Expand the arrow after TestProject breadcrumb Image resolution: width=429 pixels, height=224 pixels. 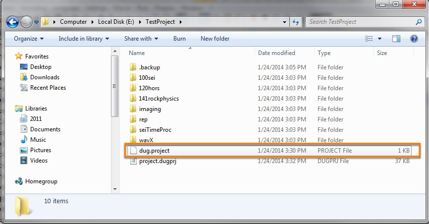click(x=181, y=22)
